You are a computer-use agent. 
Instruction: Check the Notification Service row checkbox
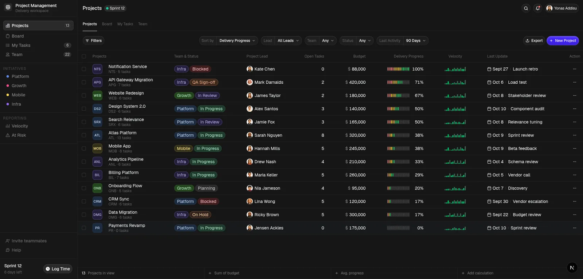[x=84, y=69]
